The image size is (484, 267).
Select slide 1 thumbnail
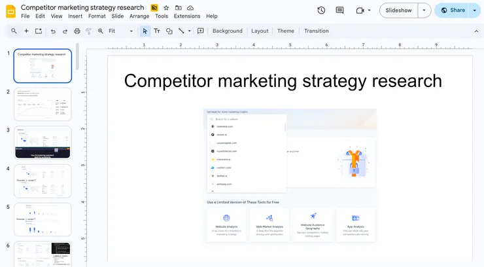click(x=43, y=65)
